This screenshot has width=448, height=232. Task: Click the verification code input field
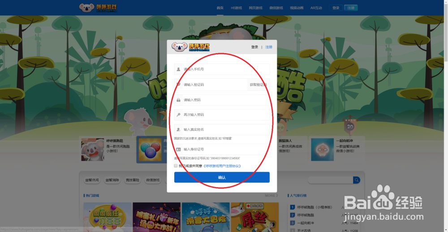click(x=211, y=85)
